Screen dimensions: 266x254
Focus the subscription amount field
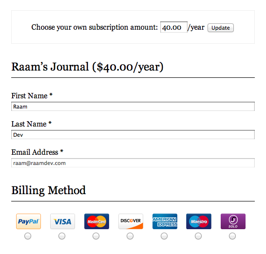[174, 27]
